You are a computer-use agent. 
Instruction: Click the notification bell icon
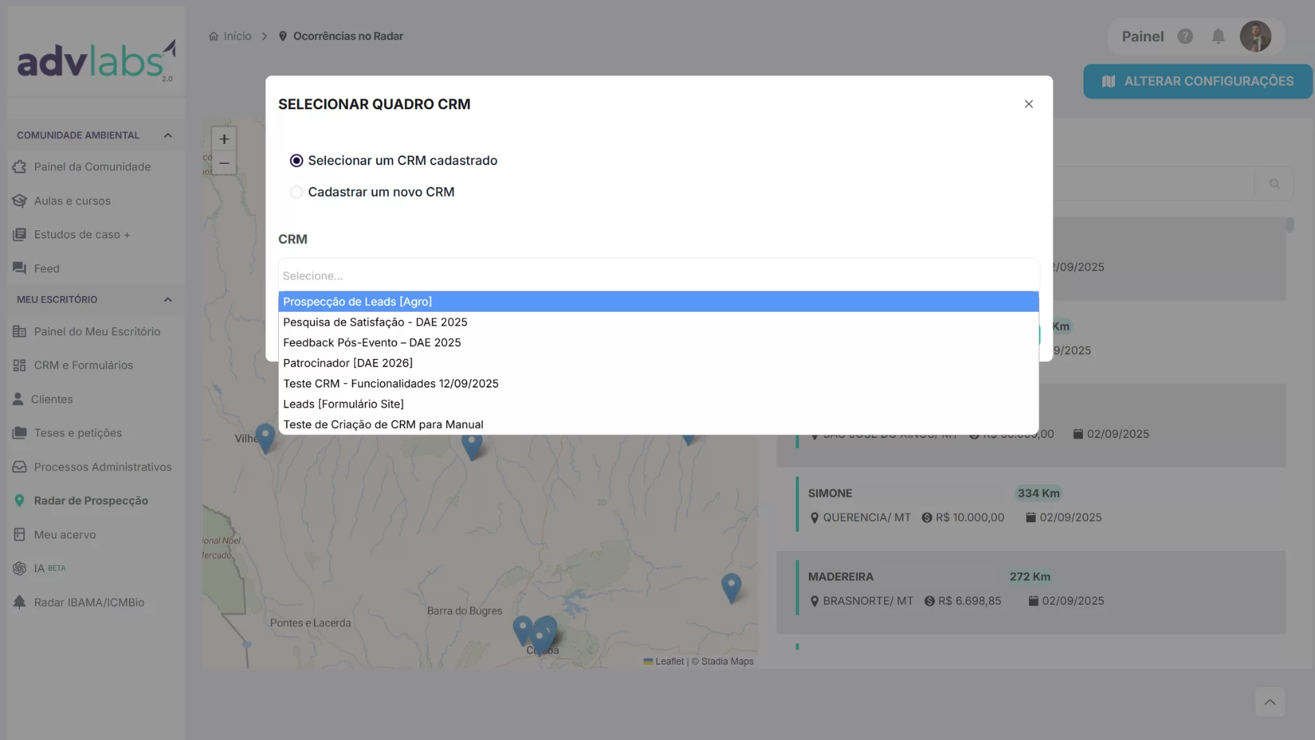point(1218,36)
